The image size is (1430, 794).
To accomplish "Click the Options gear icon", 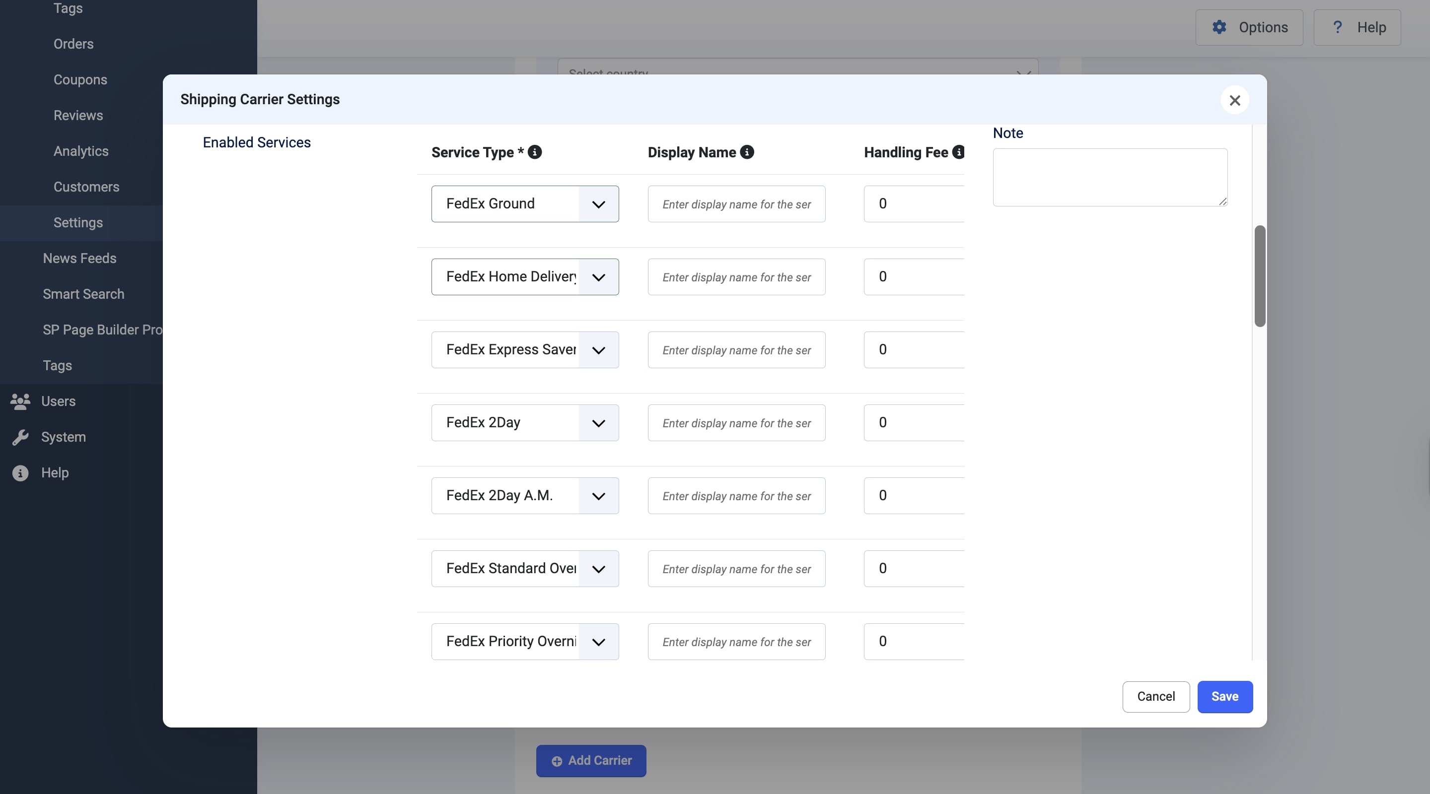I will 1219,27.
